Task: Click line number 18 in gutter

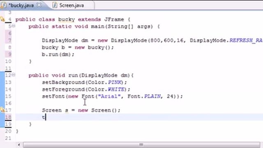Action: 8,117
